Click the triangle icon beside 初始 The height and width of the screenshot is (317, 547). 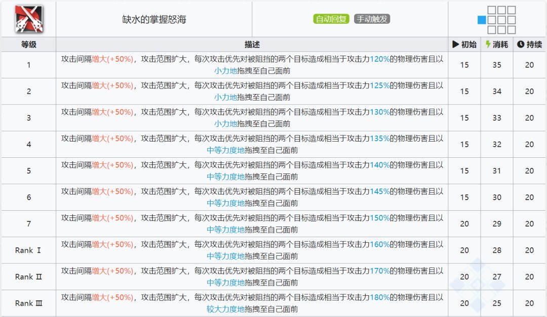click(x=455, y=44)
